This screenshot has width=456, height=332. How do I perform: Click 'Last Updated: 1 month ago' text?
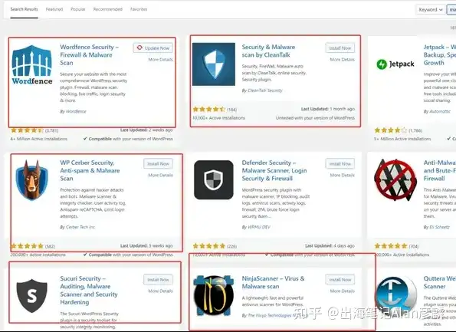tap(328, 109)
